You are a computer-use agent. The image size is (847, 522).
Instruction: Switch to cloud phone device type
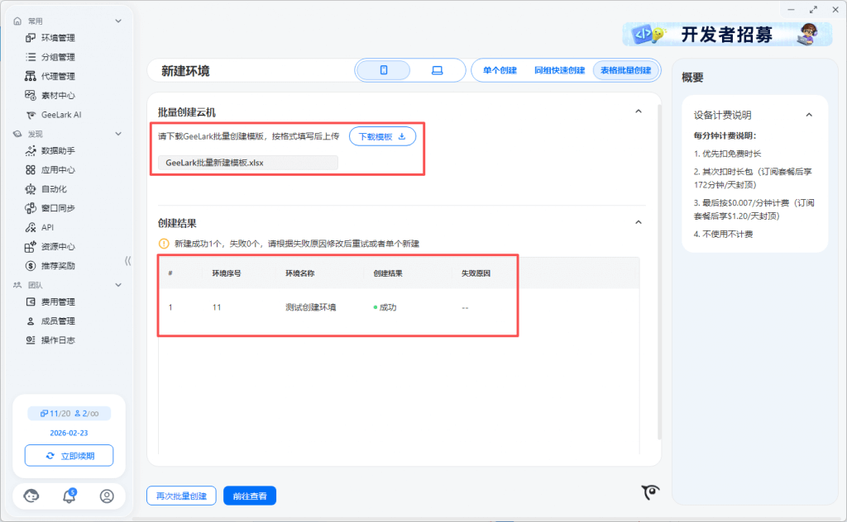384,70
